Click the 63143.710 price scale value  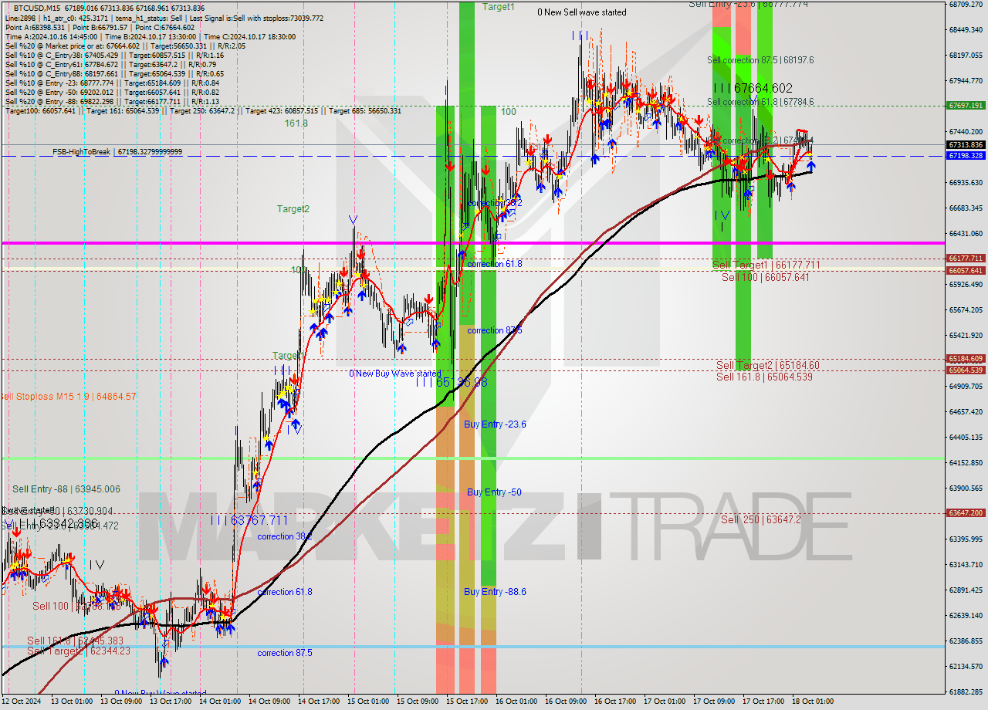tap(966, 564)
